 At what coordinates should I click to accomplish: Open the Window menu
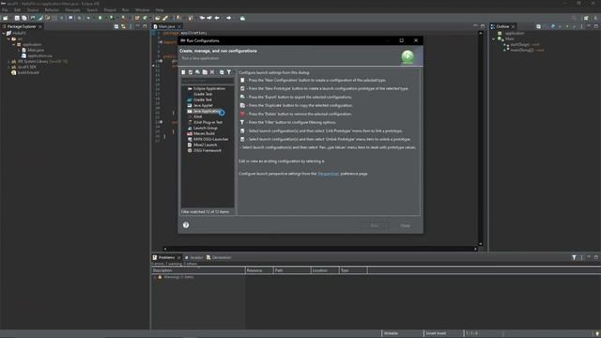[x=142, y=10]
